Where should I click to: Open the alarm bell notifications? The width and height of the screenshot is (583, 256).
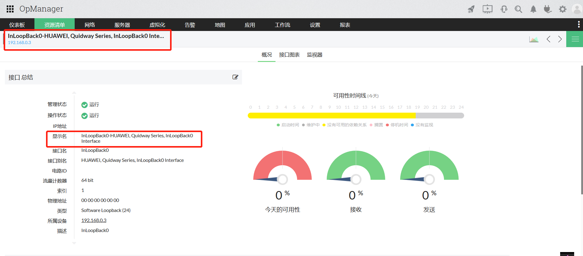pyautogui.click(x=533, y=9)
